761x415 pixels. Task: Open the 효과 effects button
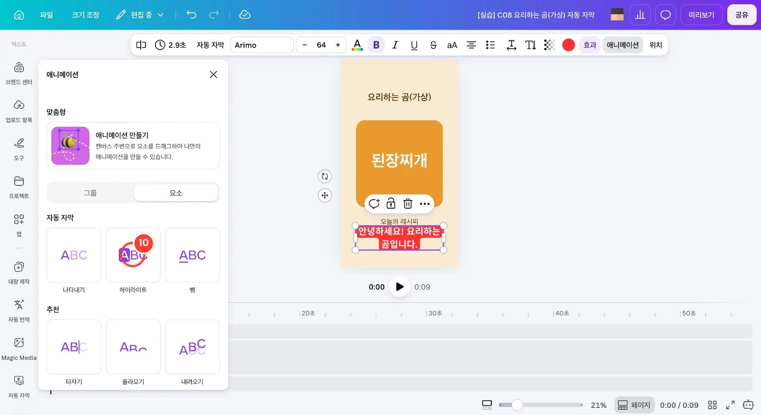(590, 45)
